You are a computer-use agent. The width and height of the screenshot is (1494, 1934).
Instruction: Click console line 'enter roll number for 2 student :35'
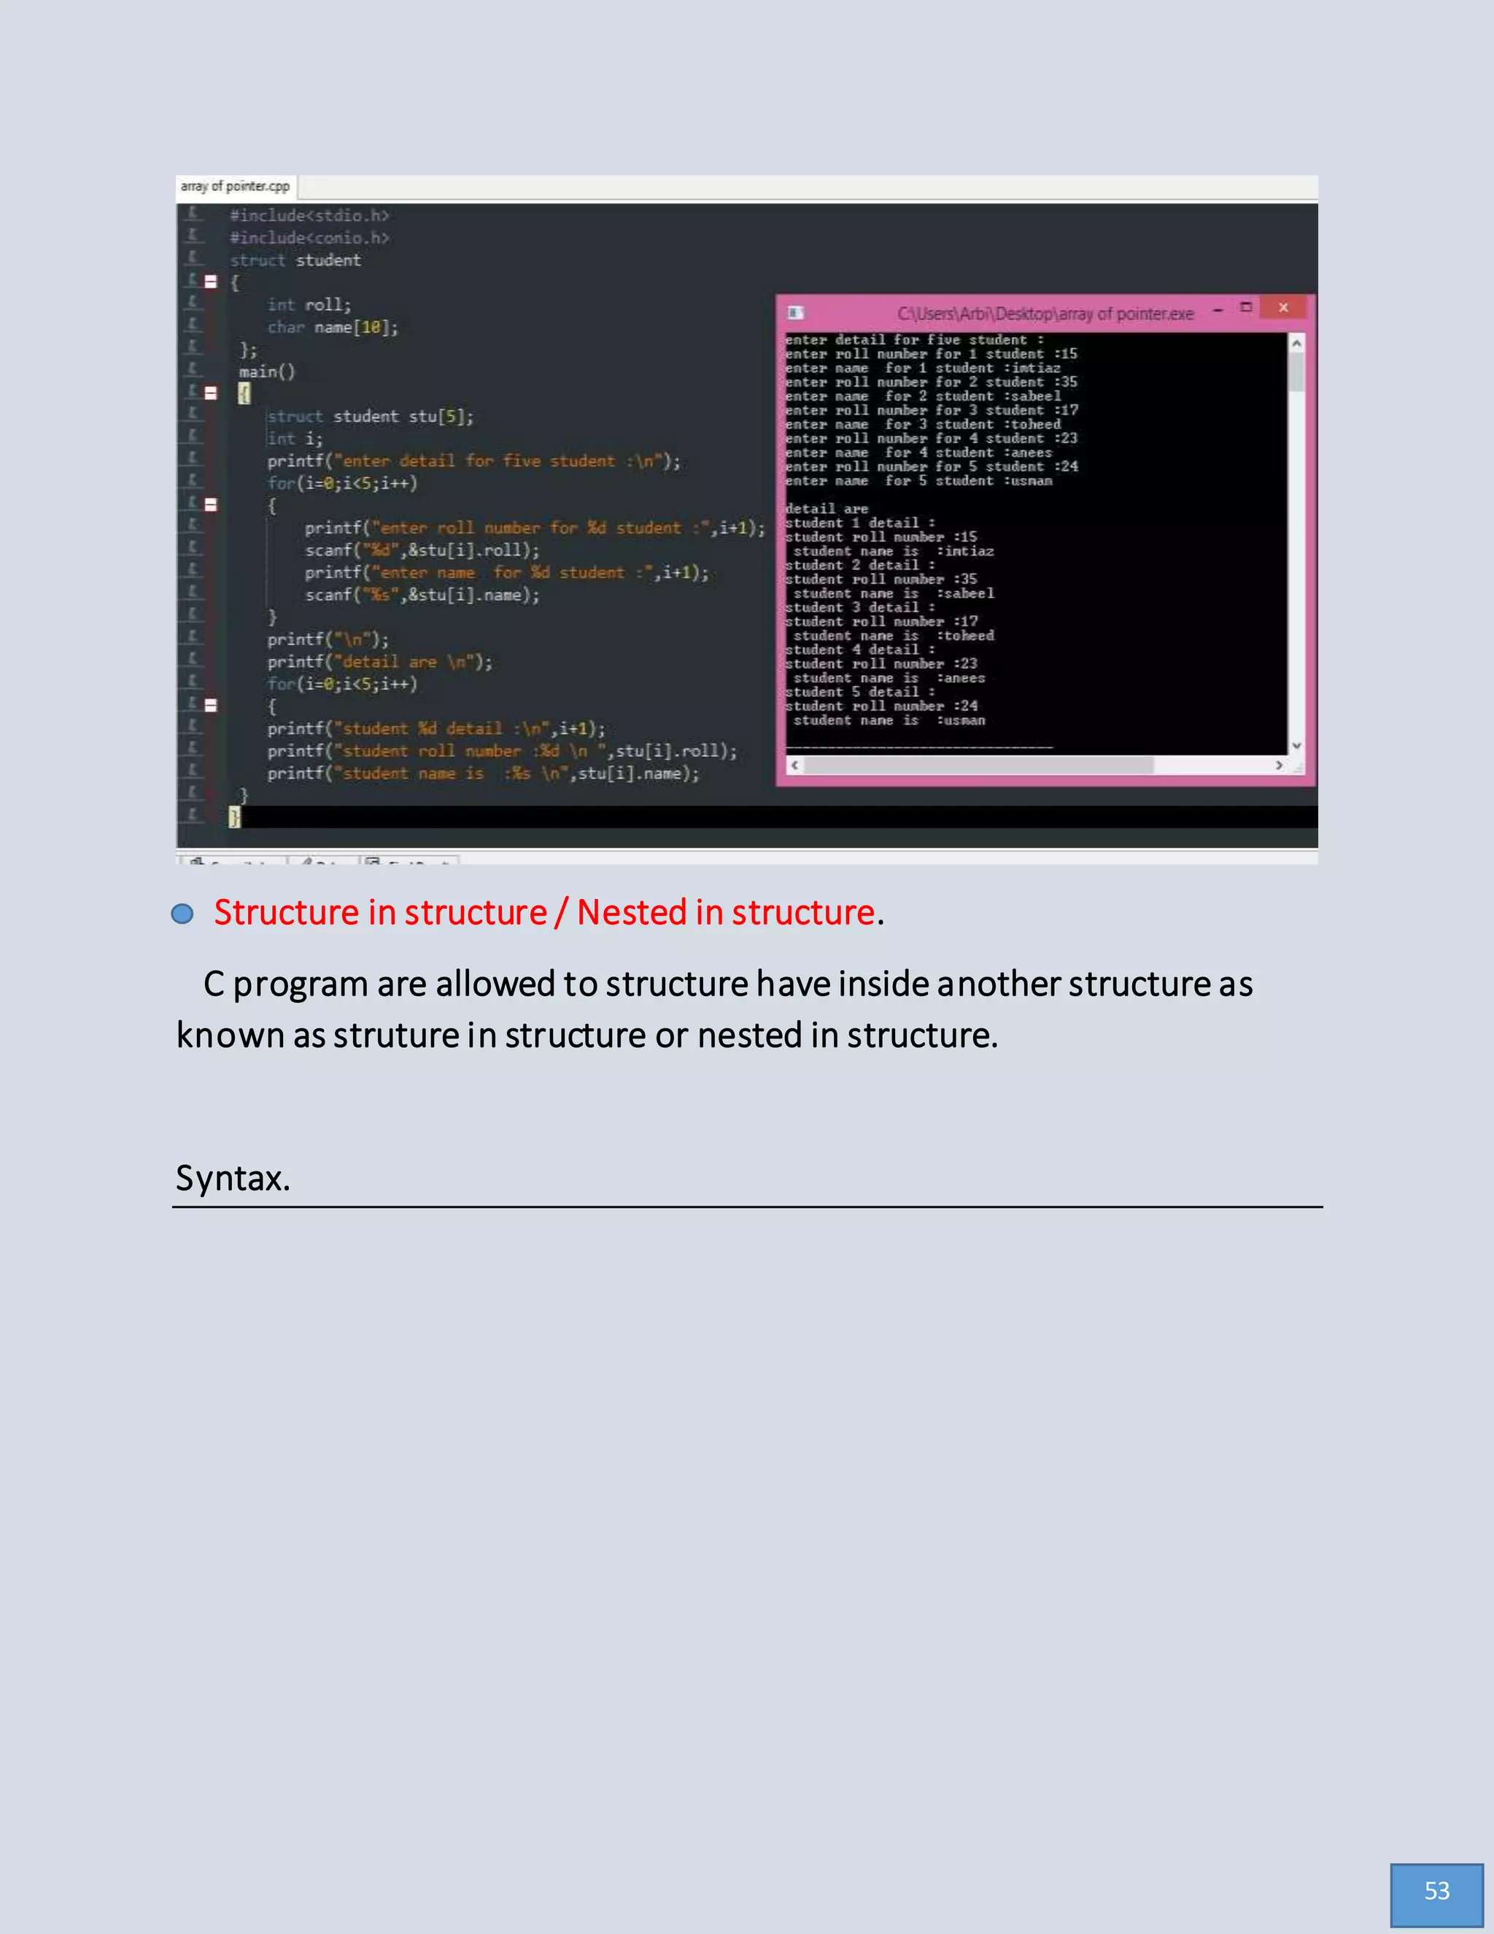point(931,382)
